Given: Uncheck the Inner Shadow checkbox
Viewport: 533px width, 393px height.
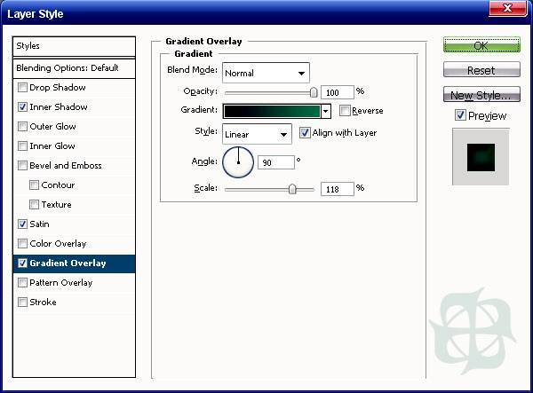Looking at the screenshot, I should coord(22,107).
